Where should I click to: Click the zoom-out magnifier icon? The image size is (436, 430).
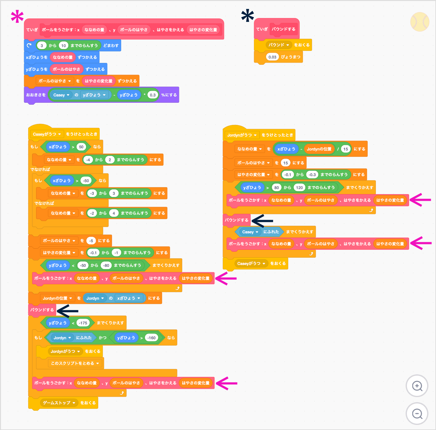tap(417, 414)
